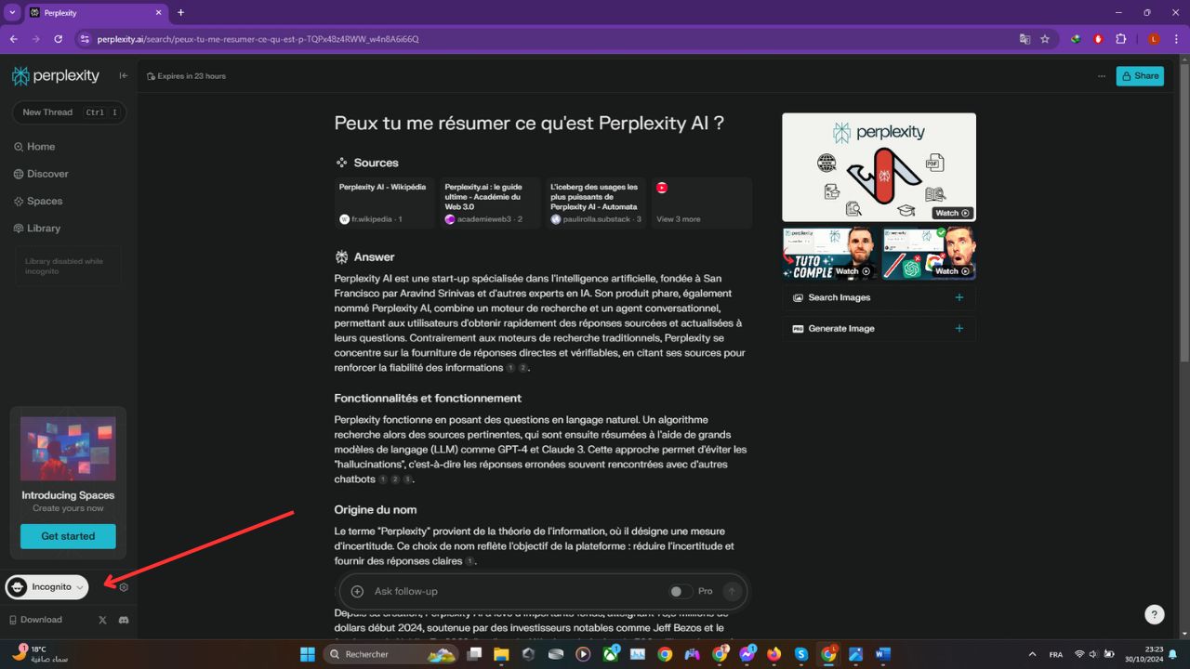Screen dimensions: 1190x669
Task: Open the thread more options (three dots)
Action: pos(1102,76)
